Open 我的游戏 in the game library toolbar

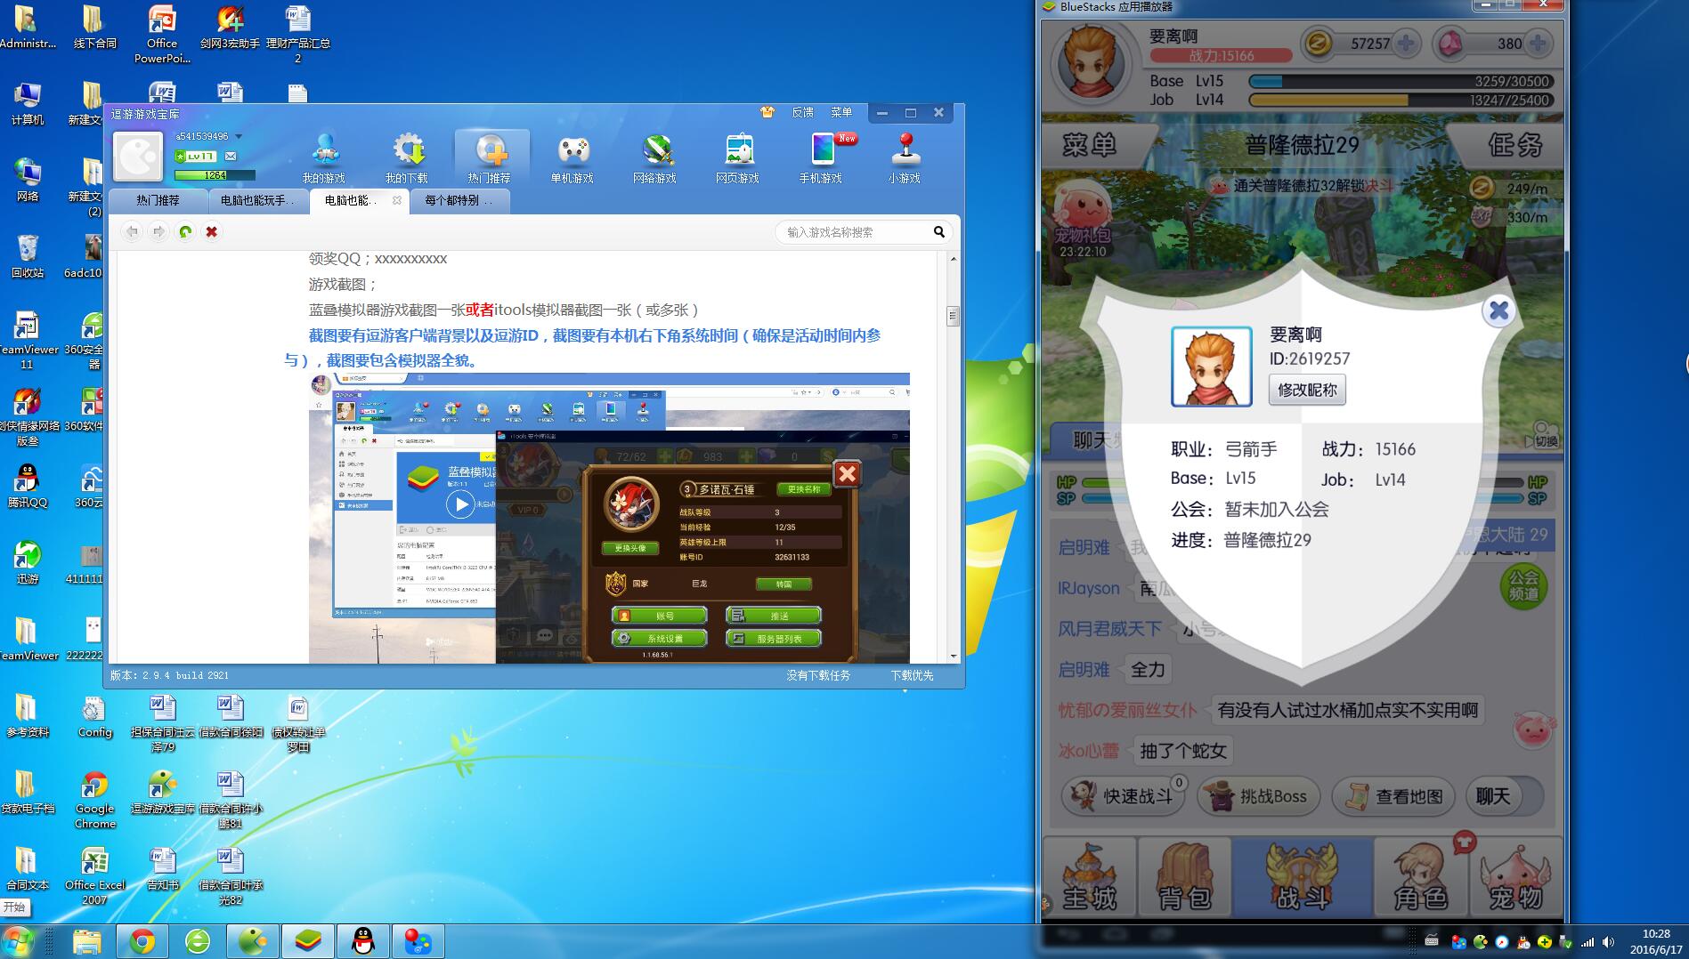(x=324, y=158)
